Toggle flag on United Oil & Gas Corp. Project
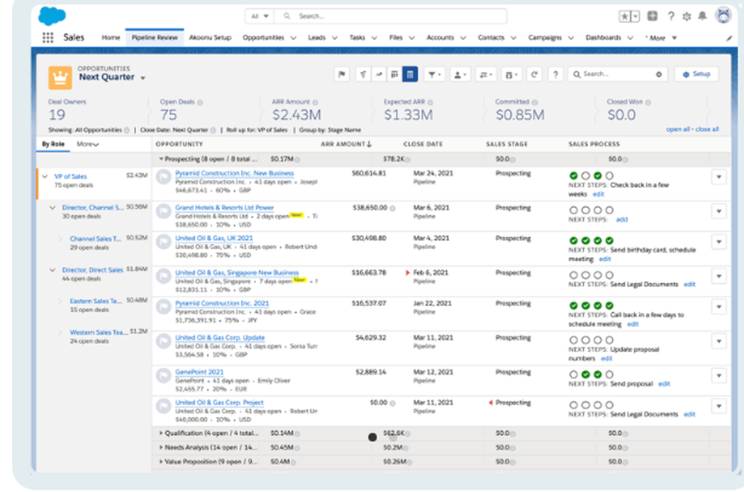This screenshot has width=744, height=492. [x=164, y=407]
